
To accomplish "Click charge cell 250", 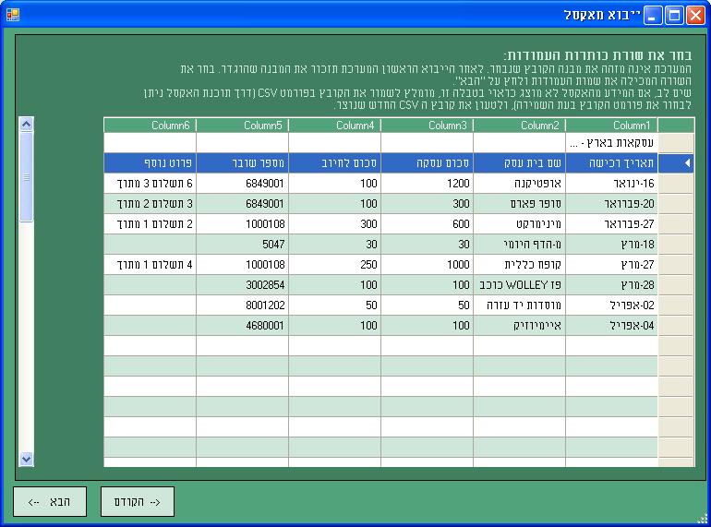I will (x=334, y=265).
